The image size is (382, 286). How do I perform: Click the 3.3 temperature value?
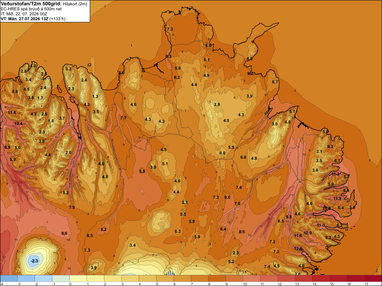tap(68, 69)
